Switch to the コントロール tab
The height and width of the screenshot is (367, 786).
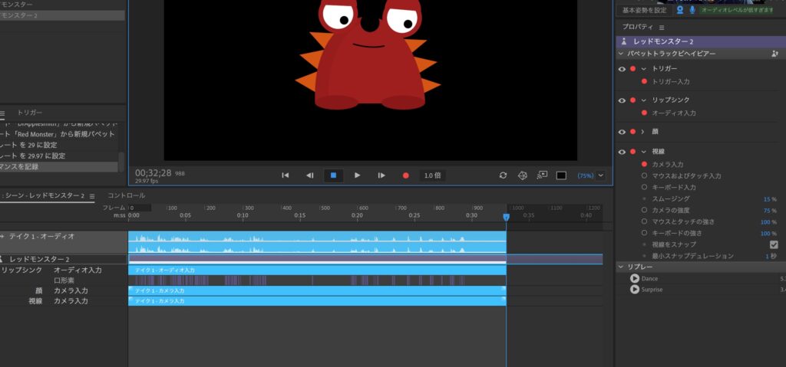pos(126,196)
